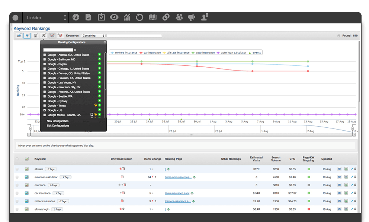This screenshot has width=369, height=222.
Task: Expand the Keywords Containing dropdown
Action: coord(93,36)
